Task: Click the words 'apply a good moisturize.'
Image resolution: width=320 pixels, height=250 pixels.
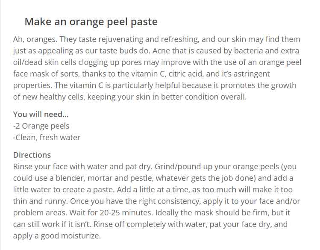Action: (57, 236)
